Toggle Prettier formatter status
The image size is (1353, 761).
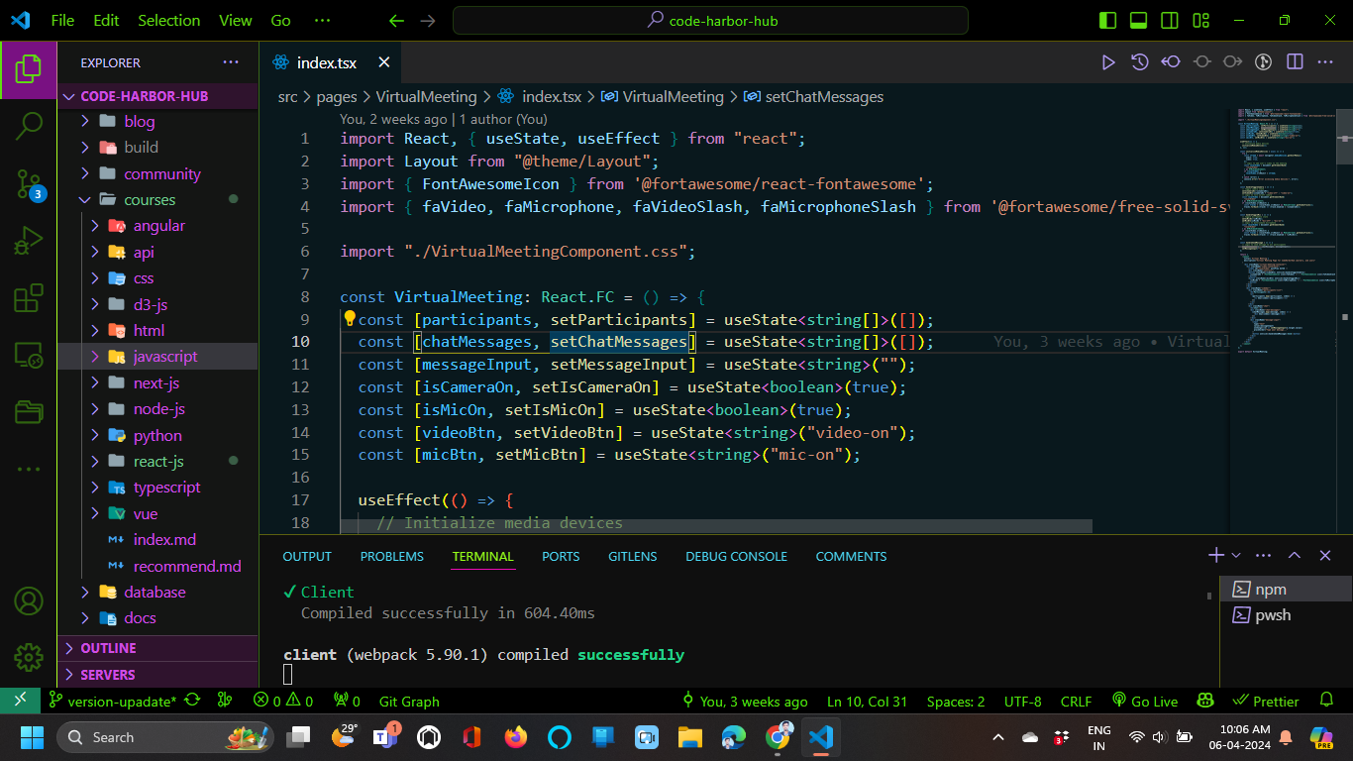click(x=1266, y=701)
